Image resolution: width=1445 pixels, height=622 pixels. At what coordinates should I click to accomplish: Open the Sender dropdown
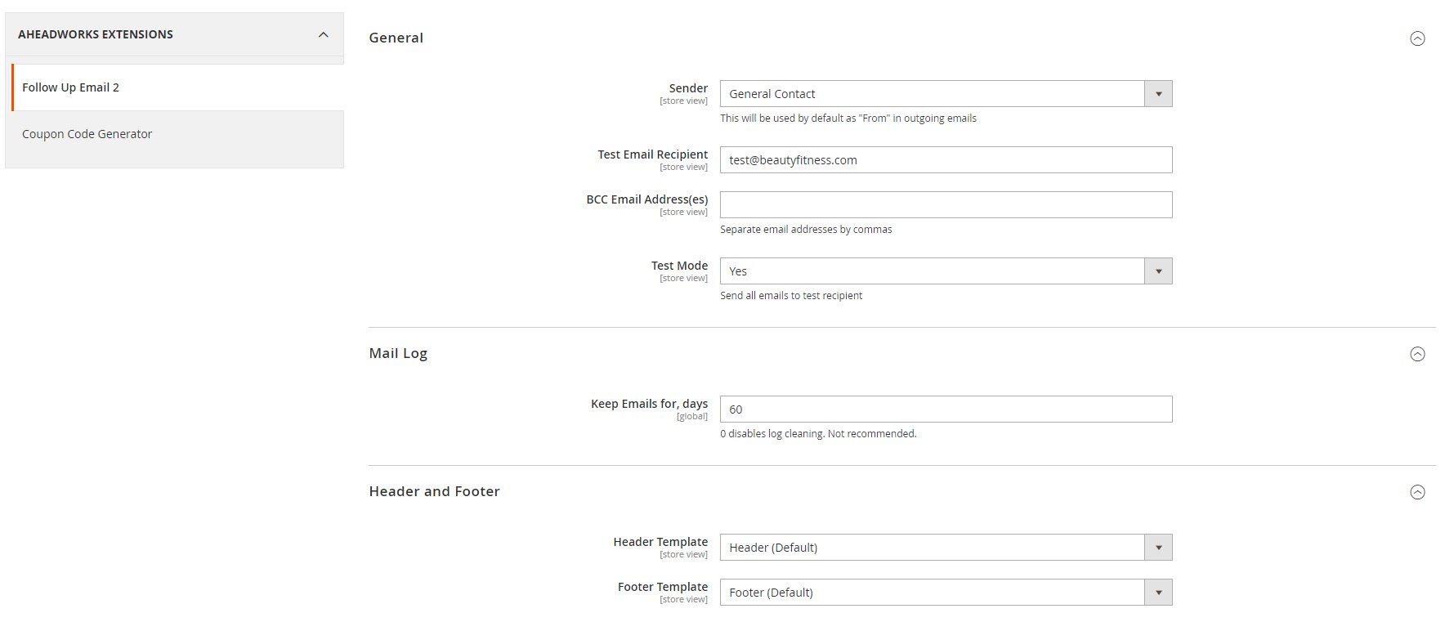pyautogui.click(x=932, y=94)
